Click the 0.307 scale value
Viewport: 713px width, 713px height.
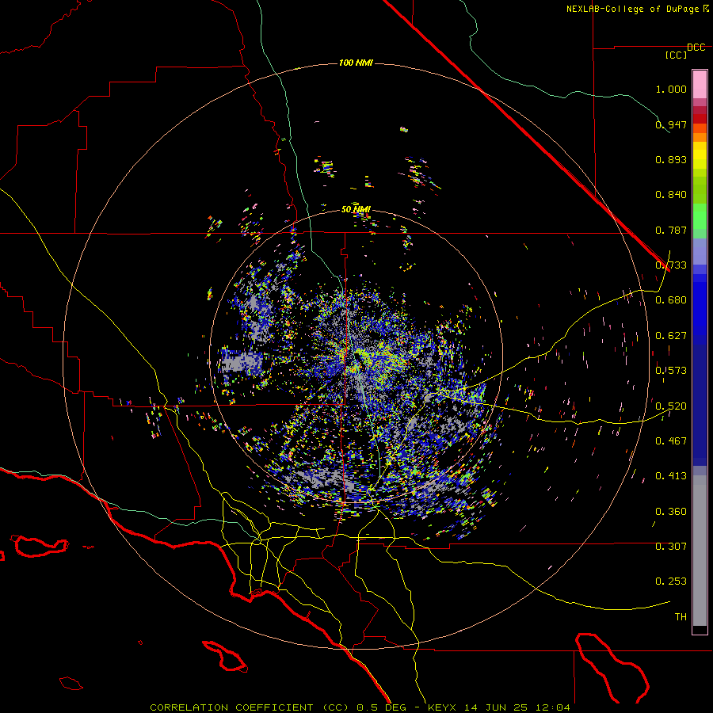pos(671,546)
